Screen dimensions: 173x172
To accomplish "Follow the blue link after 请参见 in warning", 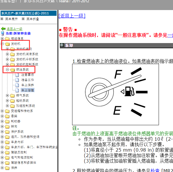I will pos(170,35).
